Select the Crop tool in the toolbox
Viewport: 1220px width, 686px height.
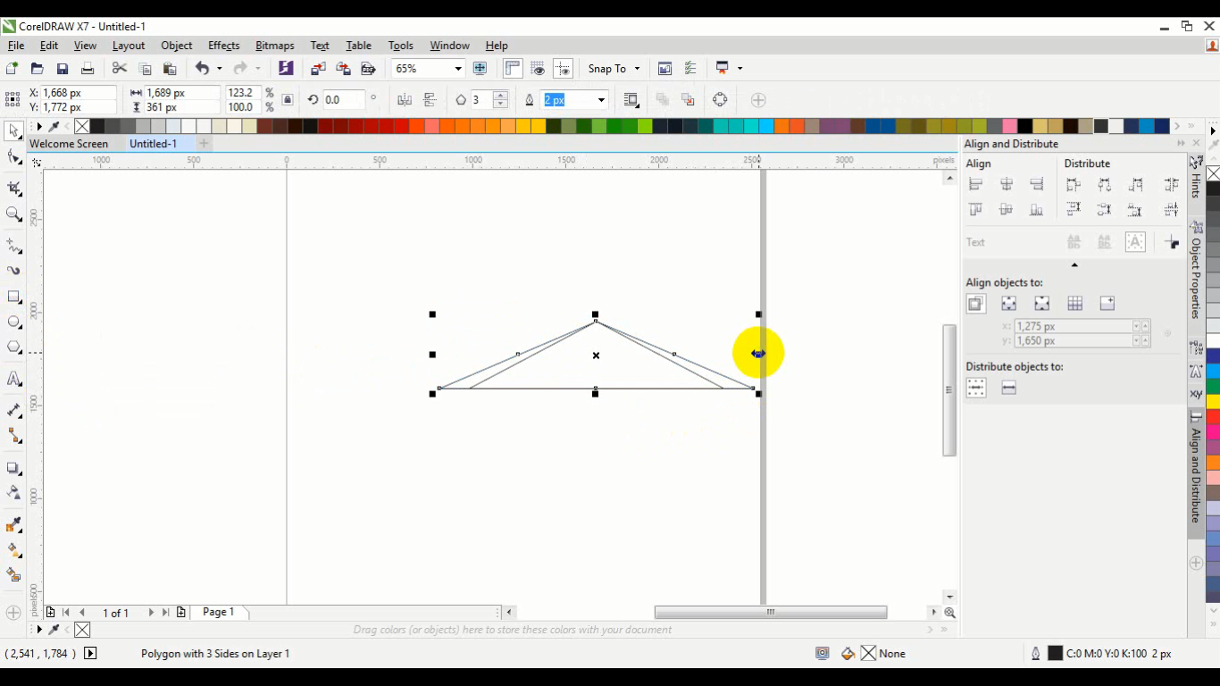coord(13,188)
